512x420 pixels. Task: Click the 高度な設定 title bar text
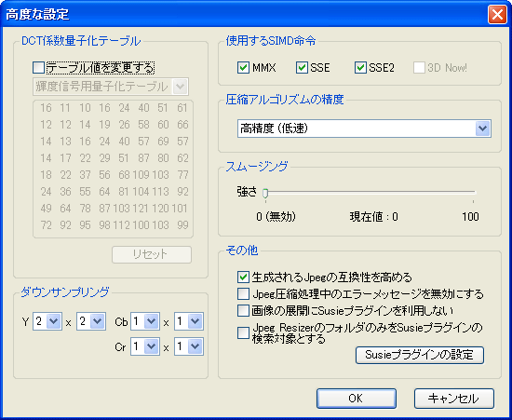click(x=37, y=14)
